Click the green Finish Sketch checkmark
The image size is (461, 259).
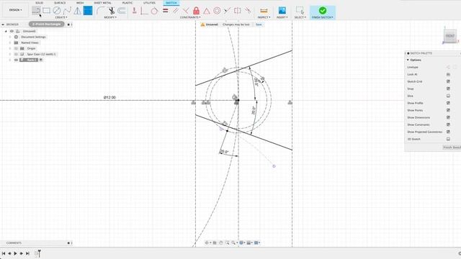click(323, 11)
